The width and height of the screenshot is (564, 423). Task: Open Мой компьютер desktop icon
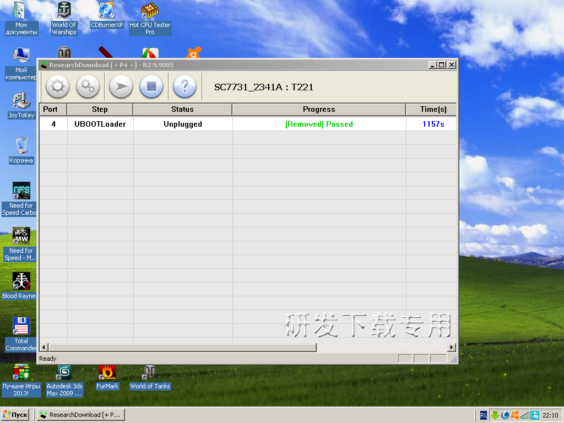(21, 64)
